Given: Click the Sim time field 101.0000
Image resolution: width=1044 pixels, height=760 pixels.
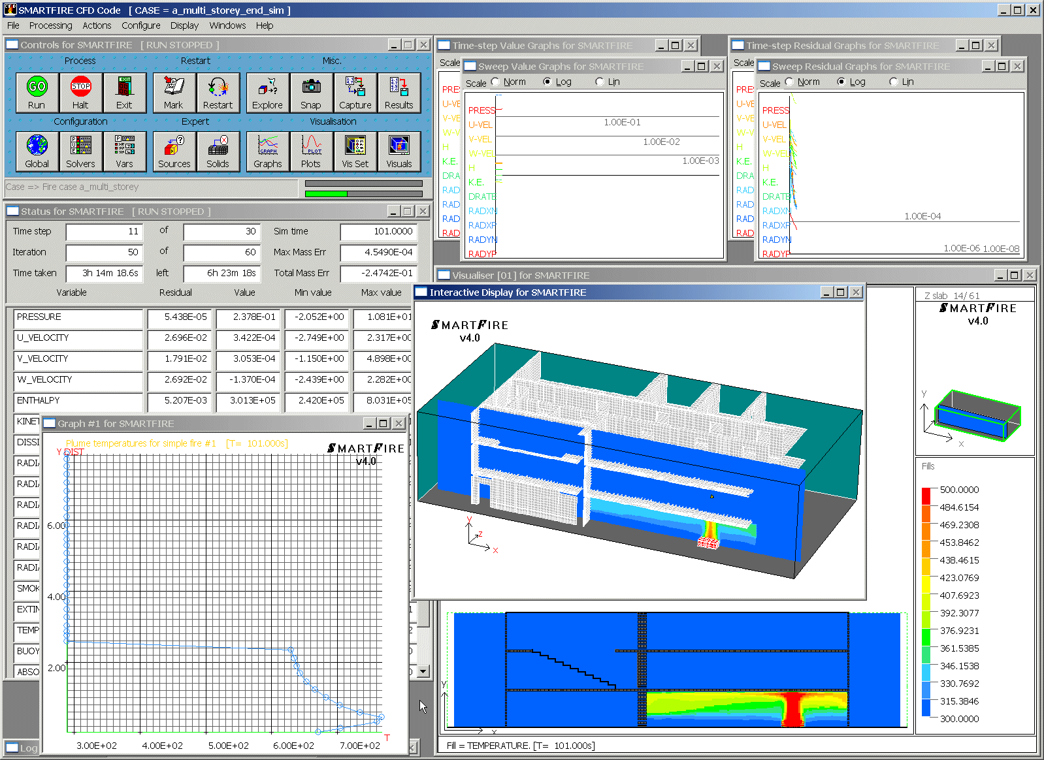Looking at the screenshot, I should pos(378,232).
